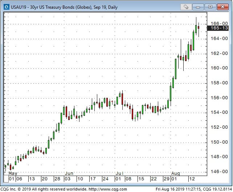Click the 154-00 price axis label
The width and height of the screenshot is (233, 192).
pos(219,112)
